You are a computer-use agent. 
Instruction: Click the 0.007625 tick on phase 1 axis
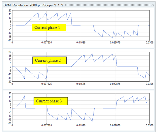pyautogui.click(x=47, y=43)
